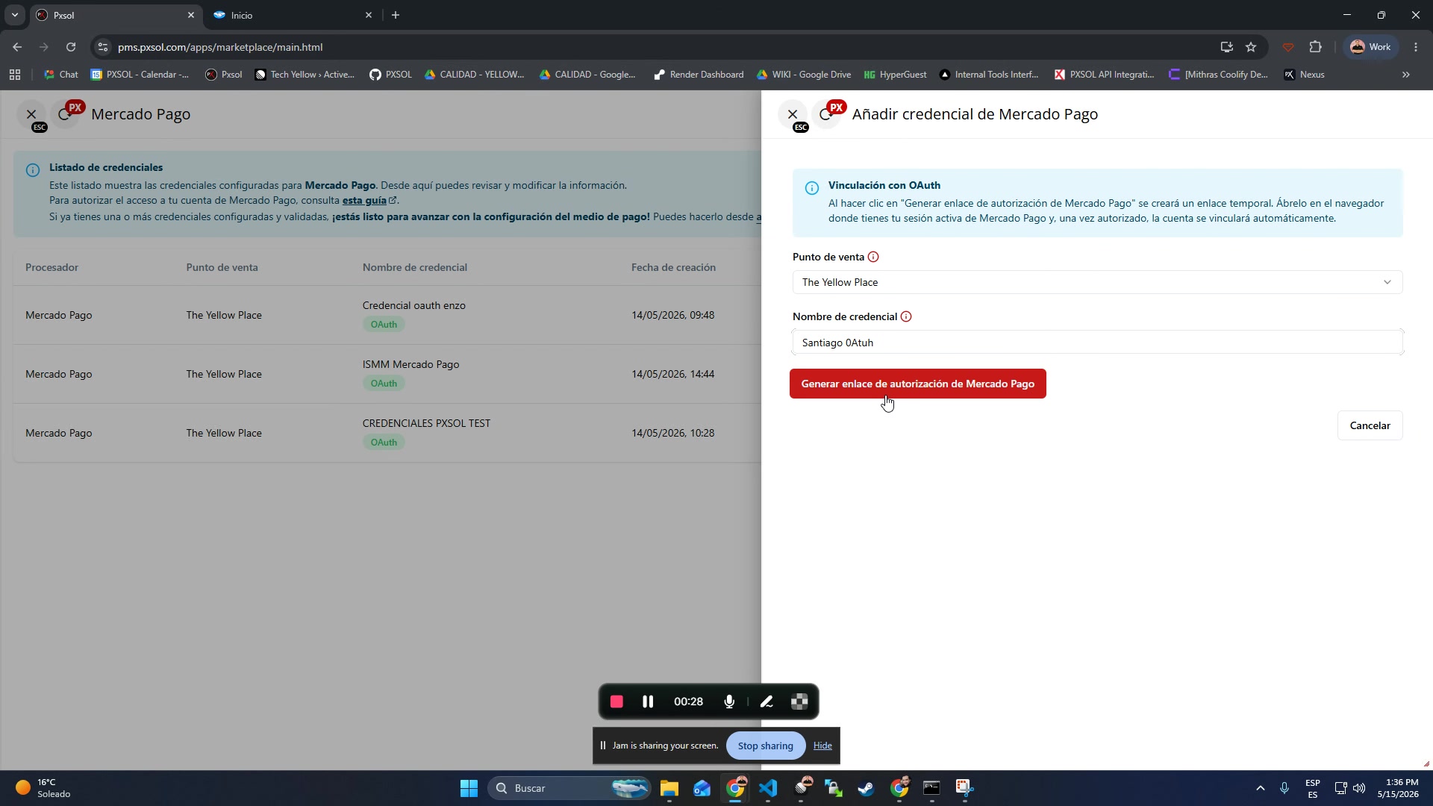
Task: Toggle the blur tool in the recording toolbar
Action: (x=799, y=702)
